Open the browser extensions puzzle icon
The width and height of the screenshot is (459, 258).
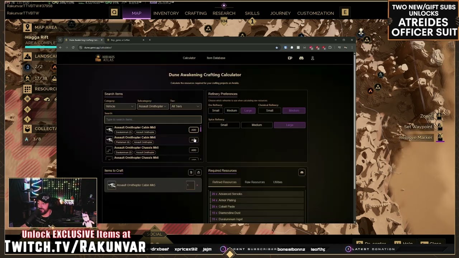click(330, 47)
